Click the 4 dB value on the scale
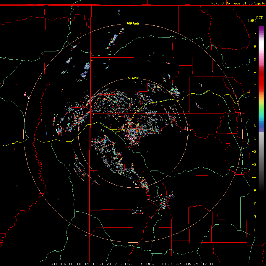This screenshot has width=266, height=266. pyautogui.click(x=255, y=73)
